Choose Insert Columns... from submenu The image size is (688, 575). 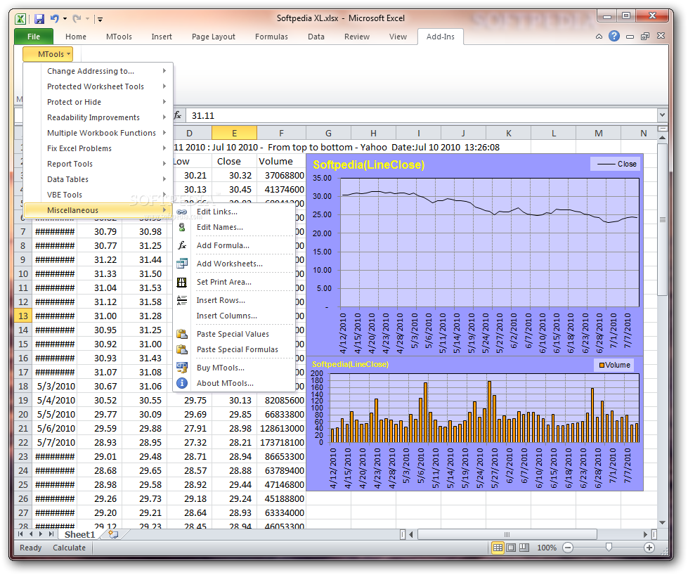click(234, 316)
